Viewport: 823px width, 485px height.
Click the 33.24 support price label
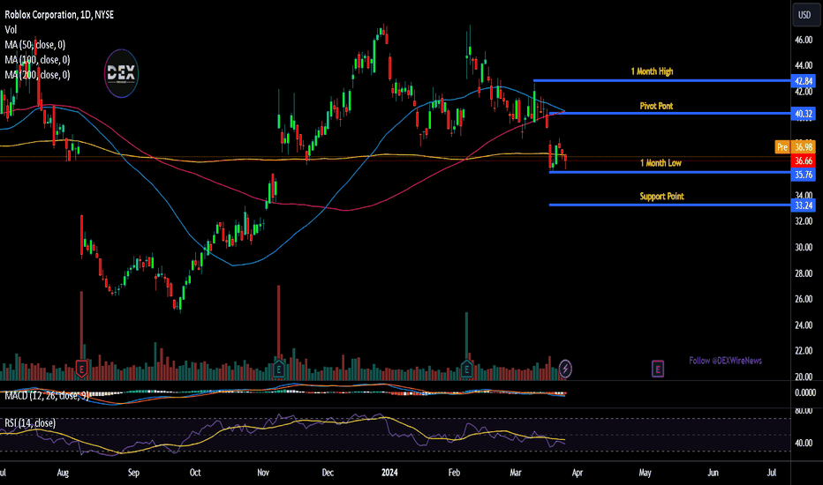pyautogui.click(x=803, y=205)
